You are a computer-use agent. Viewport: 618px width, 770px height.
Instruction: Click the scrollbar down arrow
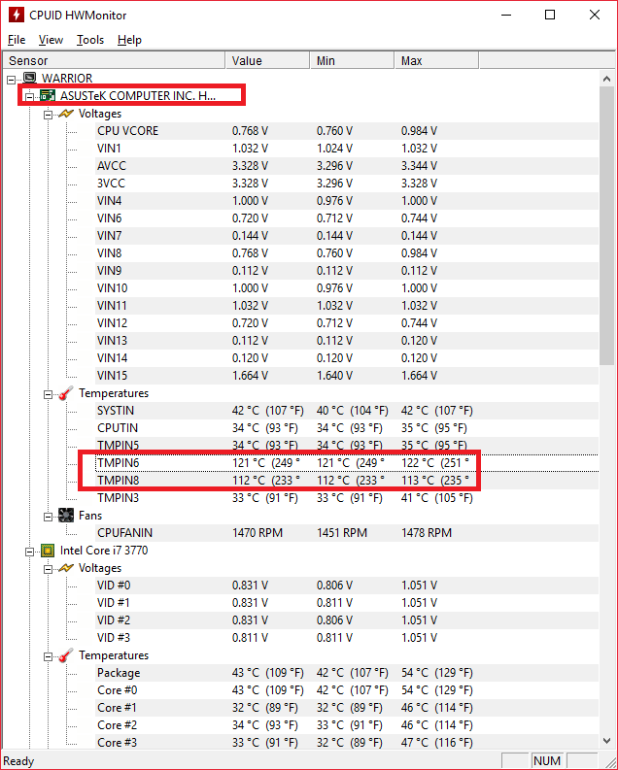click(x=606, y=741)
